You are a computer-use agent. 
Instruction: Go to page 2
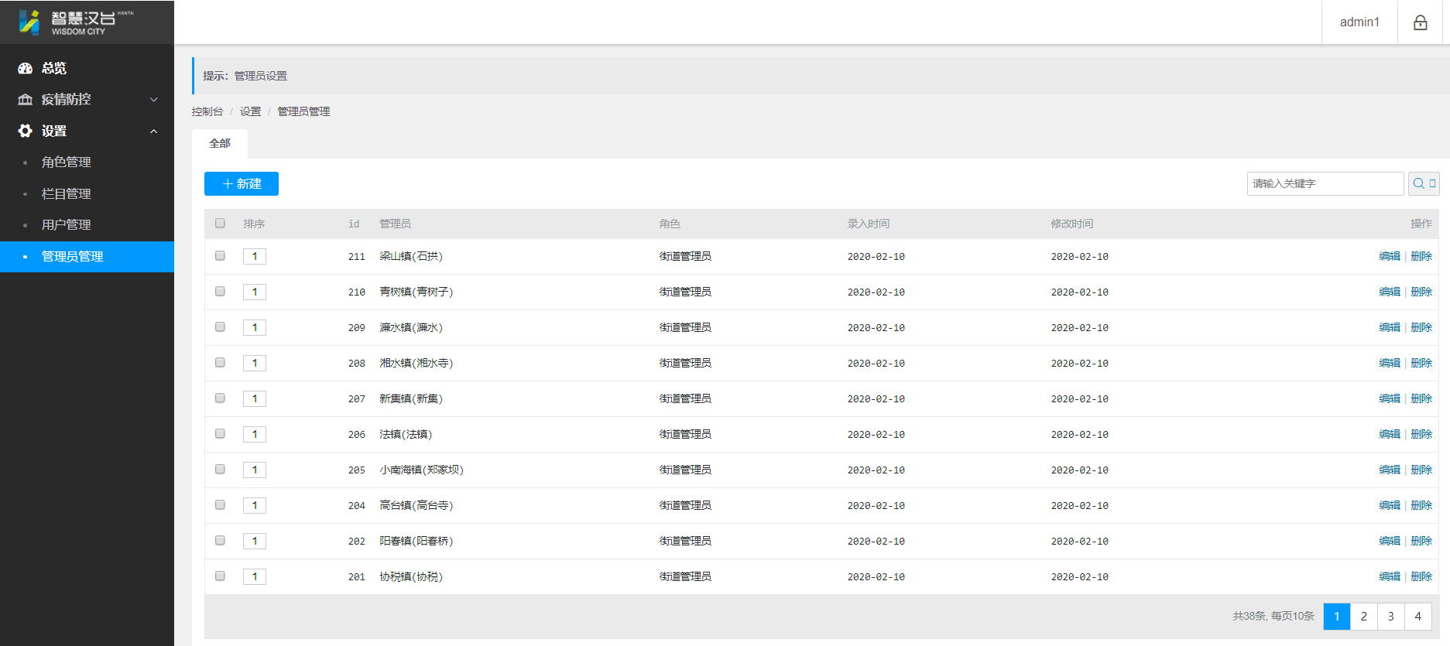(1364, 617)
